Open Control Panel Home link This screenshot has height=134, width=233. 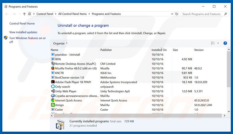(22, 24)
